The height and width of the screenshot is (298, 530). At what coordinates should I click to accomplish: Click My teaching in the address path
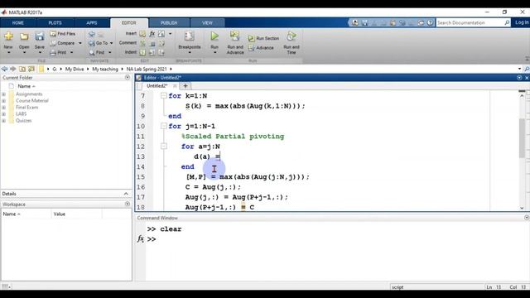(x=105, y=69)
